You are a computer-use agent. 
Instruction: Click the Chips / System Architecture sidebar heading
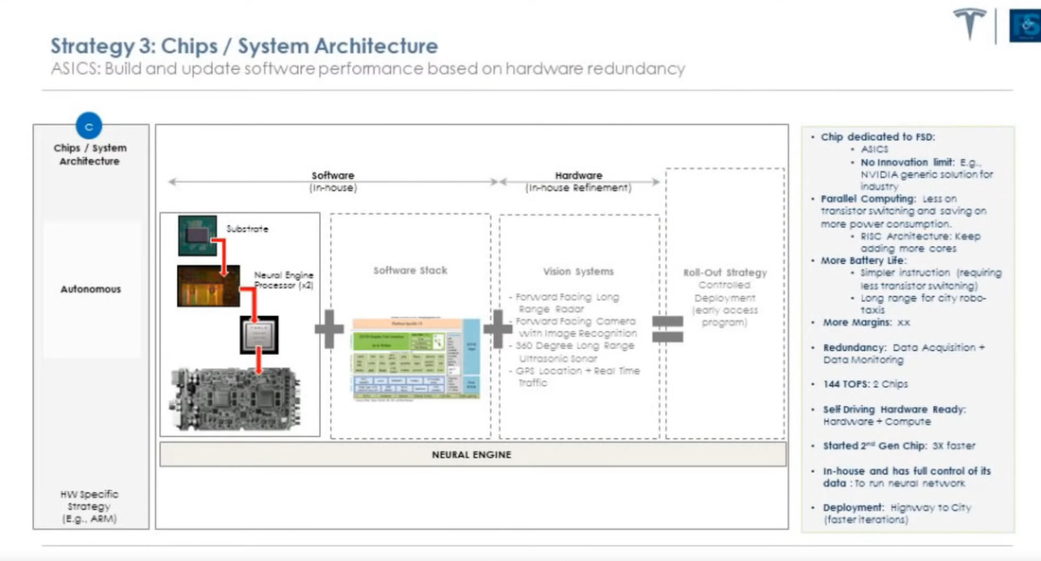(90, 155)
